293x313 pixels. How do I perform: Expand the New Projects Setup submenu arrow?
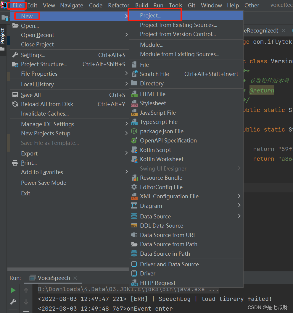pos(126,133)
